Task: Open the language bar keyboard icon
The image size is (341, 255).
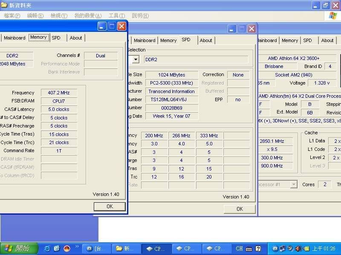Action: 249,249
